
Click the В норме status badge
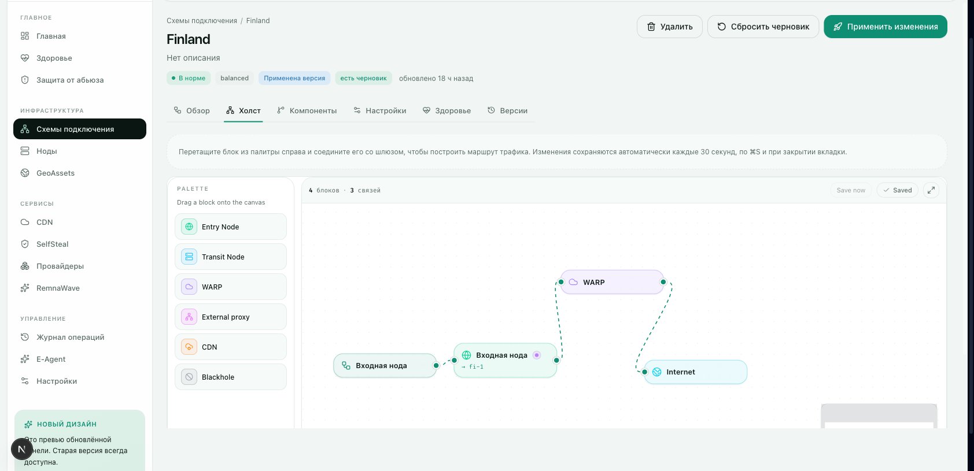click(189, 78)
